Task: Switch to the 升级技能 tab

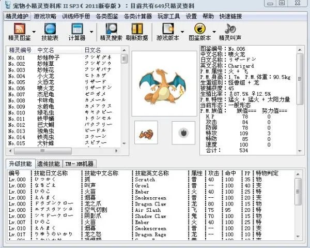Action: click(20, 164)
